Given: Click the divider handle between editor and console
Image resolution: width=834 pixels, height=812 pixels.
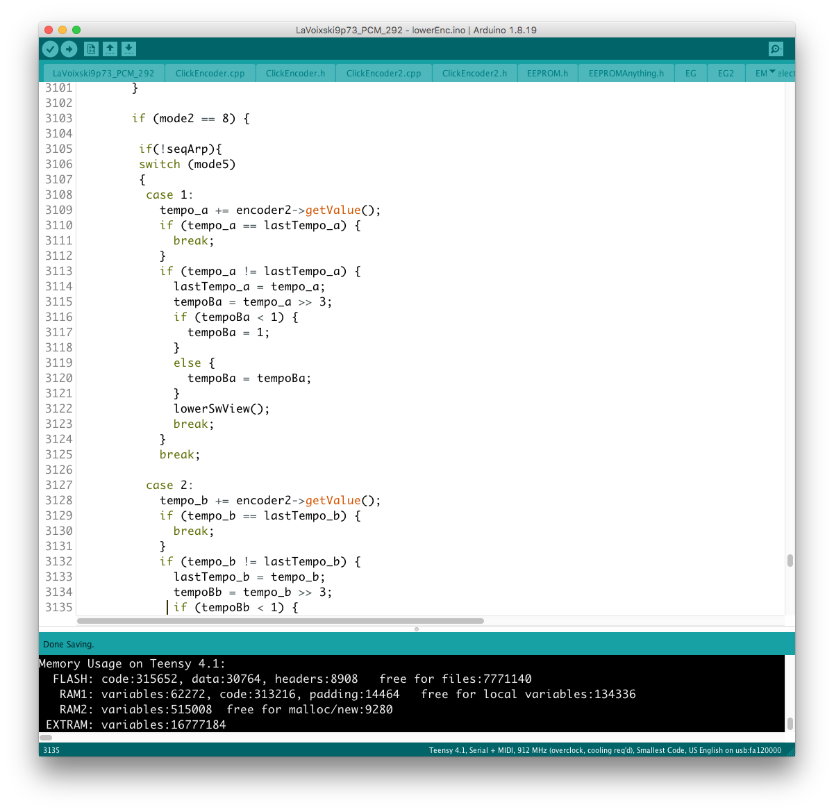Looking at the screenshot, I should 417,629.
